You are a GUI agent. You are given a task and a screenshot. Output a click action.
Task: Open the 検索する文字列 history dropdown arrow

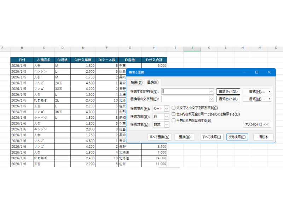pyautogui.click(x=212, y=91)
